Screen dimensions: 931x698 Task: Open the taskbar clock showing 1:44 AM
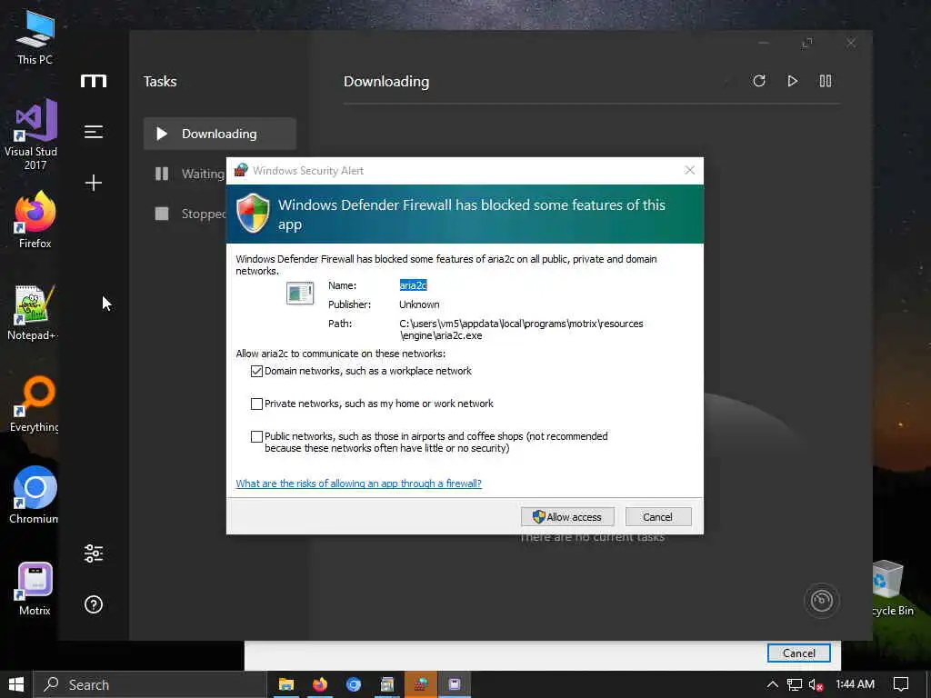(855, 684)
